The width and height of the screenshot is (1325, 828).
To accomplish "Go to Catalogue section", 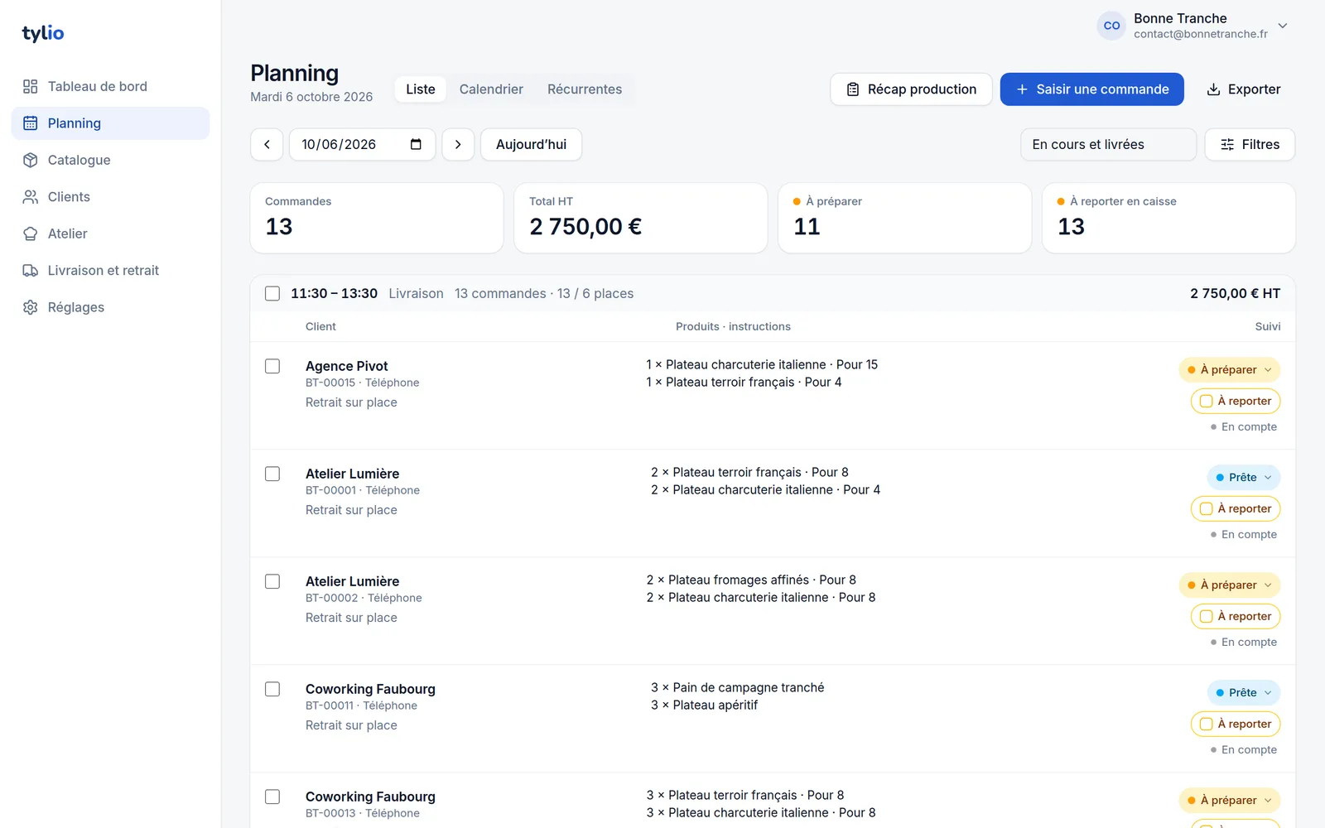I will coord(110,160).
